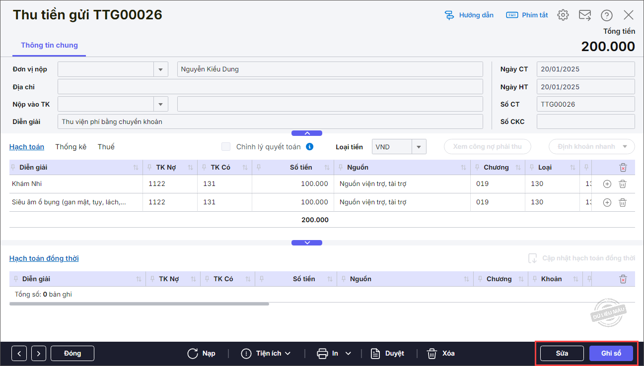Go to next voucher with right arrow
The width and height of the screenshot is (644, 366).
click(x=39, y=354)
